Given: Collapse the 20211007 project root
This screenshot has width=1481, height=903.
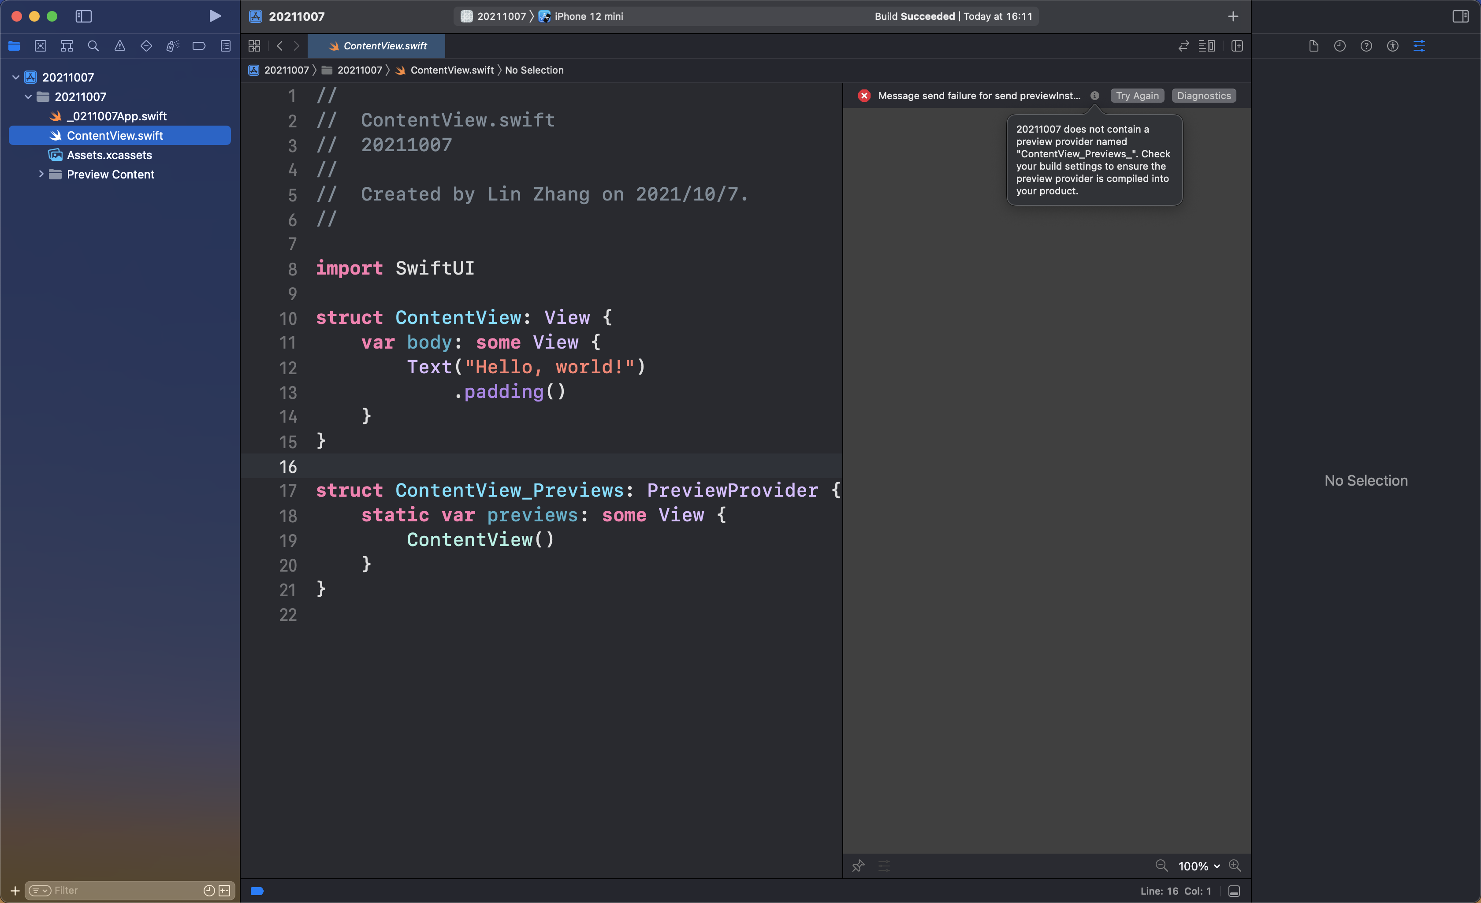Looking at the screenshot, I should tap(15, 77).
